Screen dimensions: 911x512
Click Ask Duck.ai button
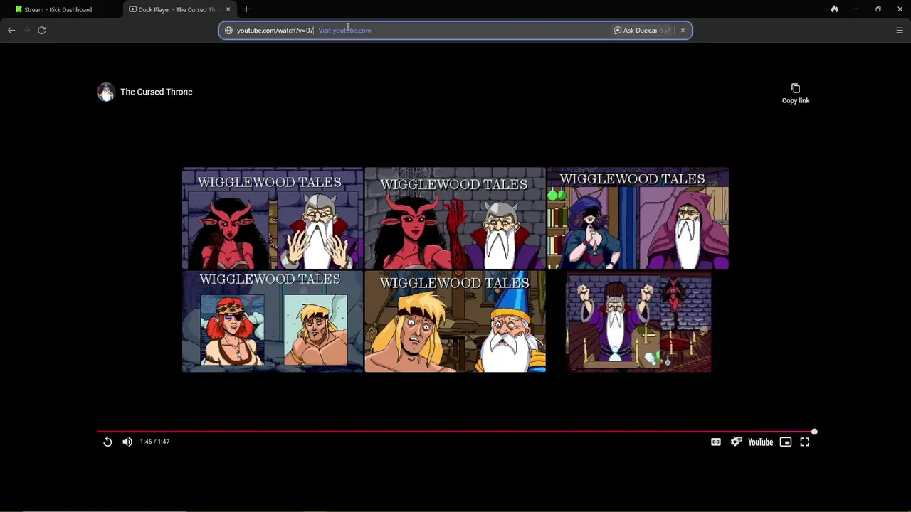click(x=642, y=31)
